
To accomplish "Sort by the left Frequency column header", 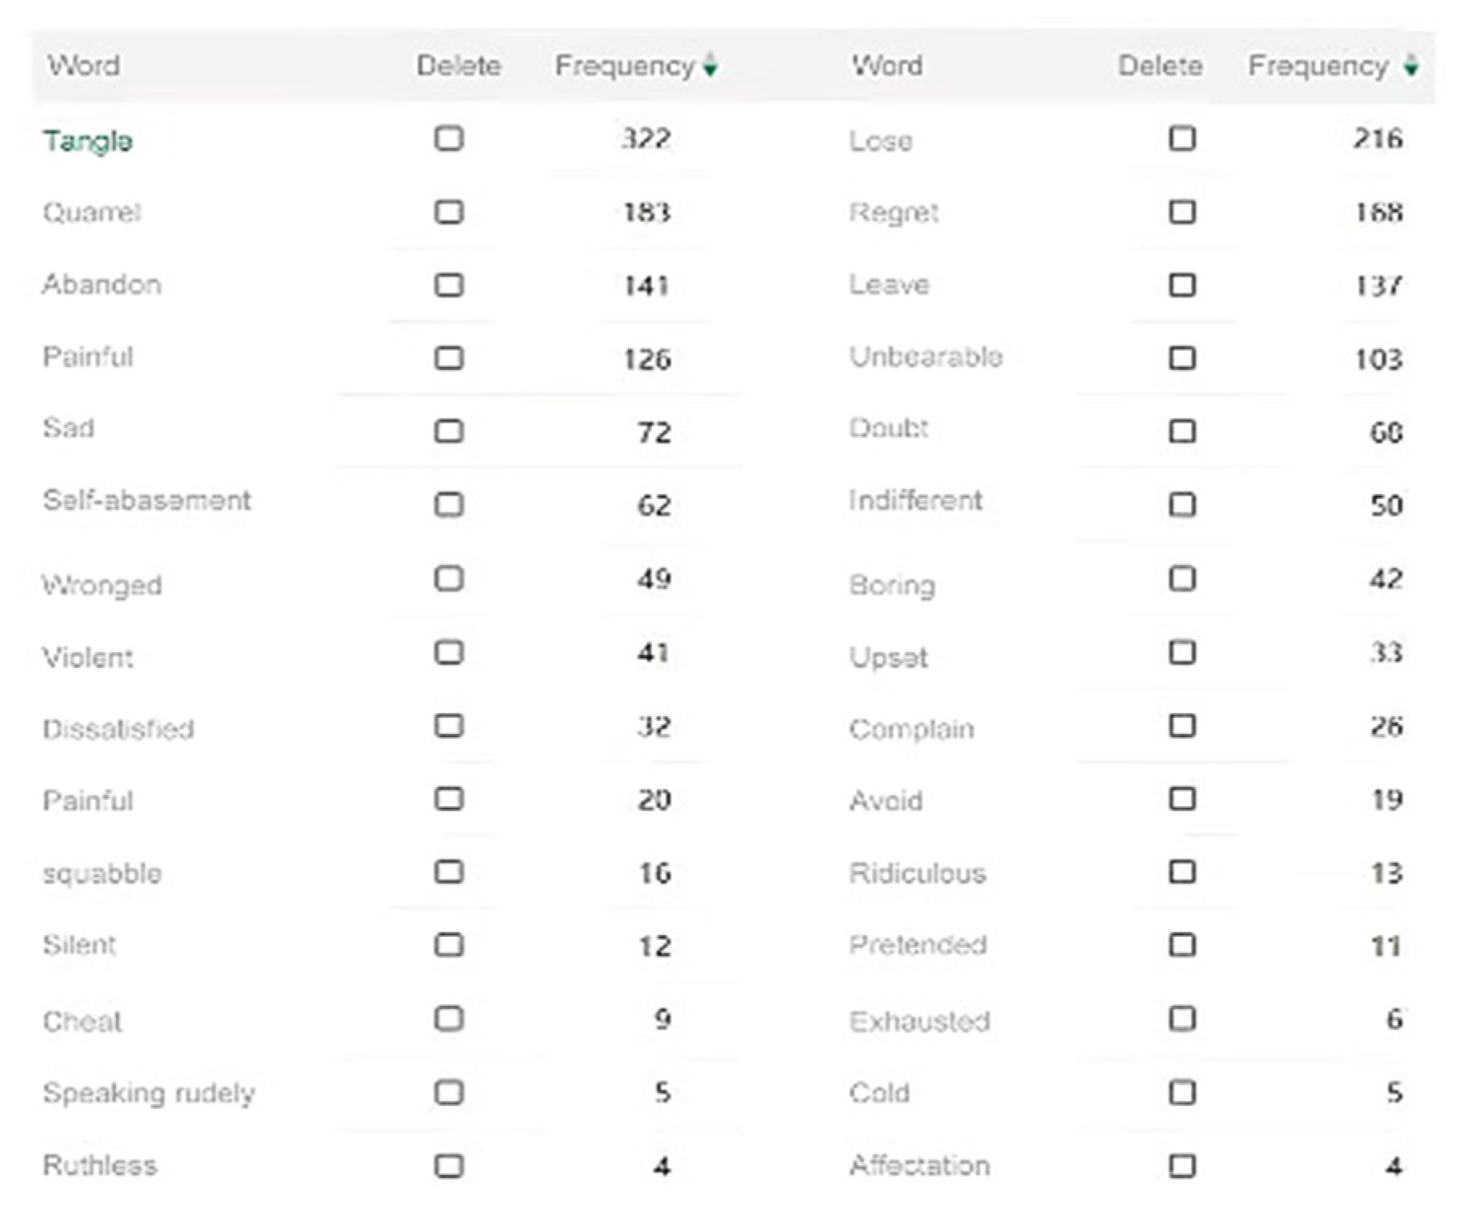I will coord(624,65).
